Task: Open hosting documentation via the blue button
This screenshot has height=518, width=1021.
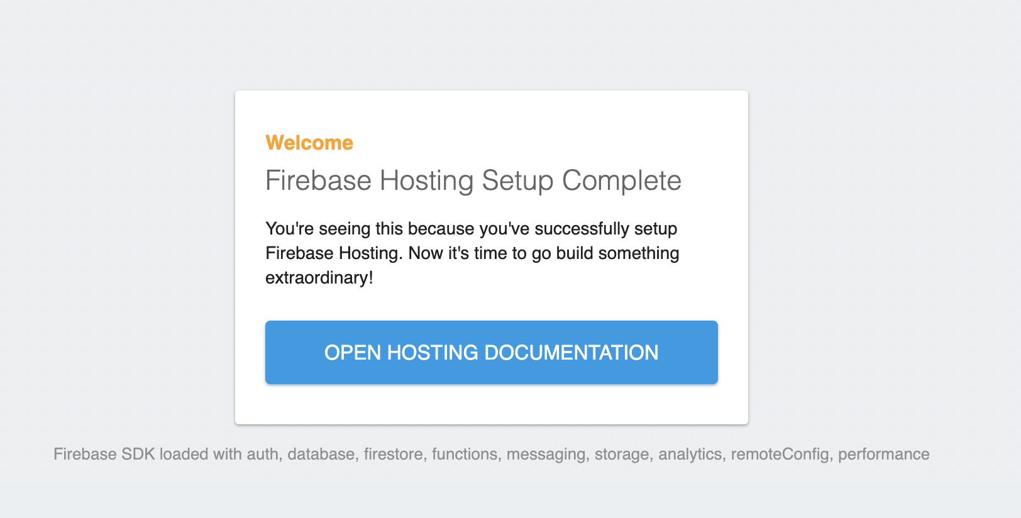Action: pyautogui.click(x=491, y=352)
